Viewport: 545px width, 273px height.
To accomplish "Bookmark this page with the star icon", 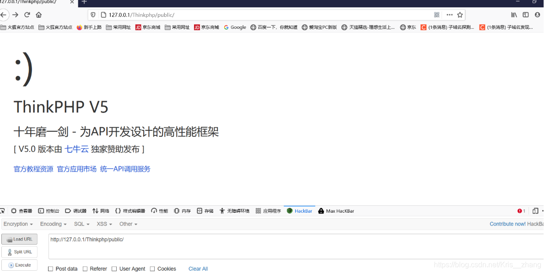I will pyautogui.click(x=460, y=15).
